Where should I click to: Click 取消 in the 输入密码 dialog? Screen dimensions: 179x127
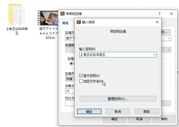[118, 112]
